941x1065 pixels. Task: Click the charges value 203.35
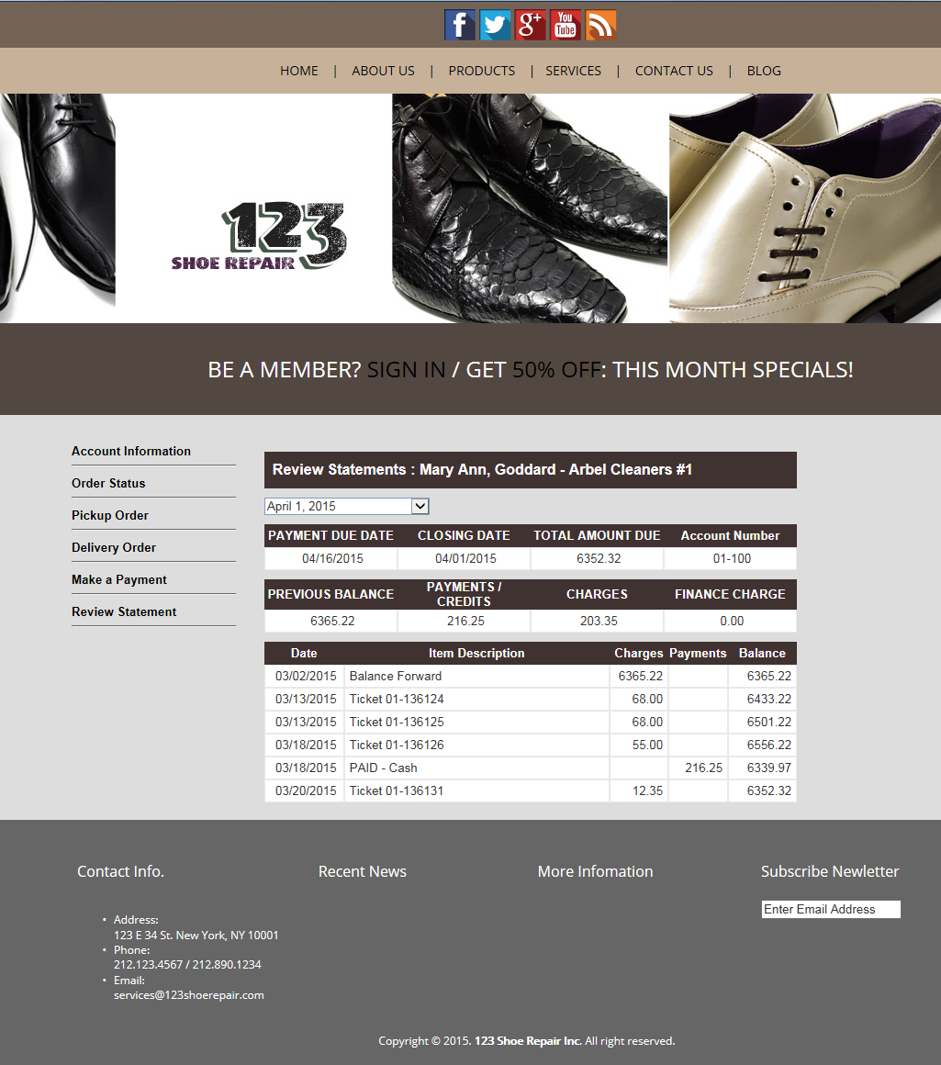pyautogui.click(x=599, y=621)
